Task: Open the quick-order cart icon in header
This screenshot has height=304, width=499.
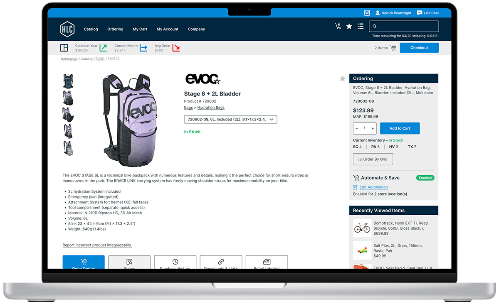Action: [x=338, y=26]
